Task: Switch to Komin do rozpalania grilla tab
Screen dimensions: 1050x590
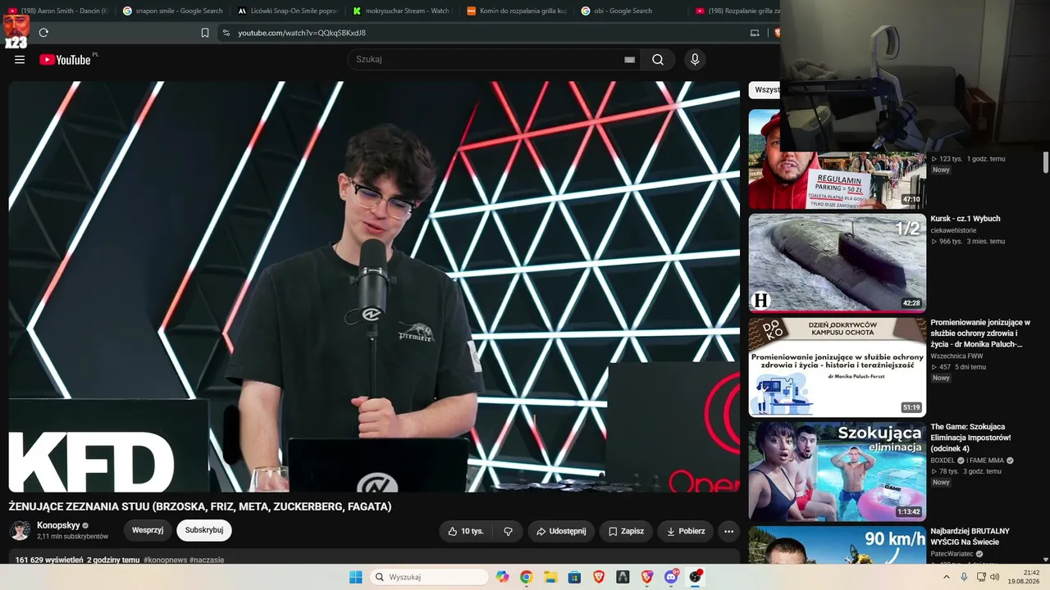Action: 516,11
